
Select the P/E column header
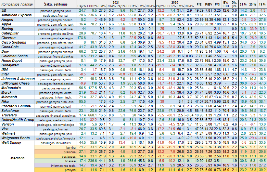point(199,4)
